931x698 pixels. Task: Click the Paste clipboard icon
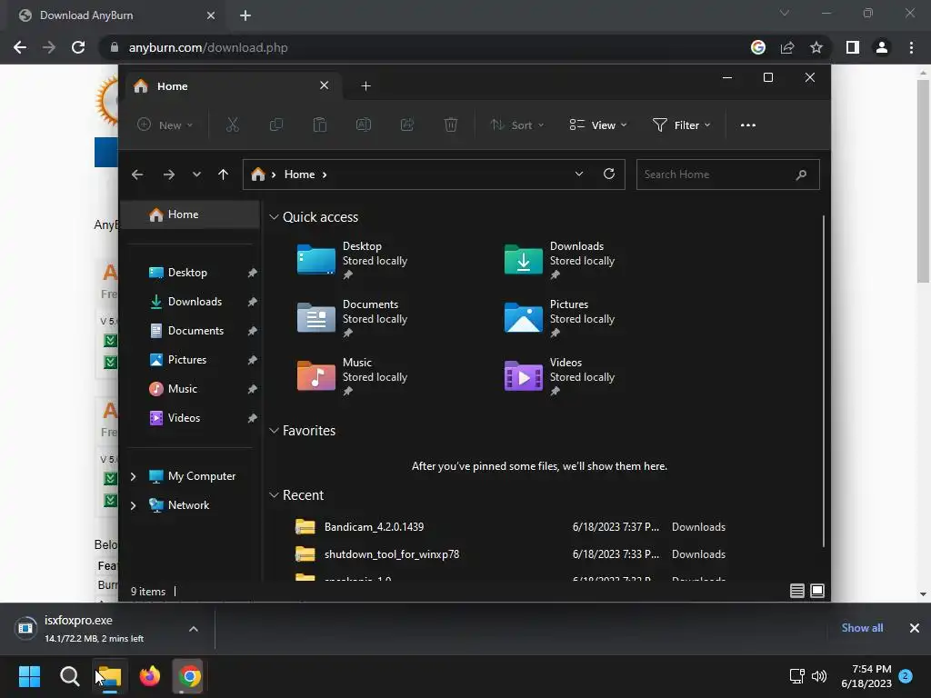319,125
